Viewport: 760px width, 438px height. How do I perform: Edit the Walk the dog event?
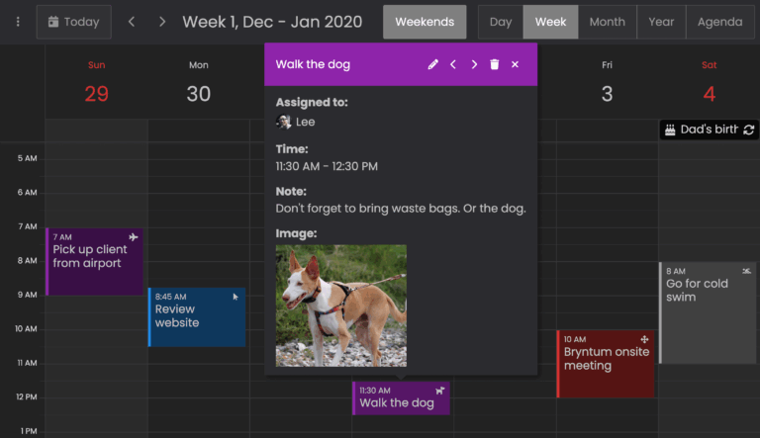pos(432,64)
